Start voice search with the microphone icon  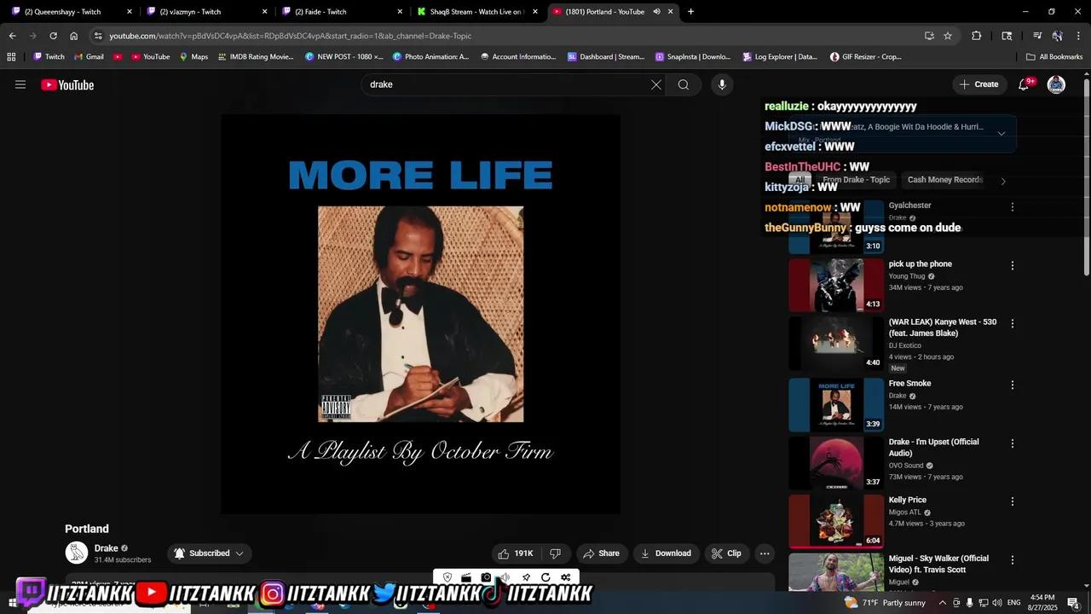coord(722,84)
